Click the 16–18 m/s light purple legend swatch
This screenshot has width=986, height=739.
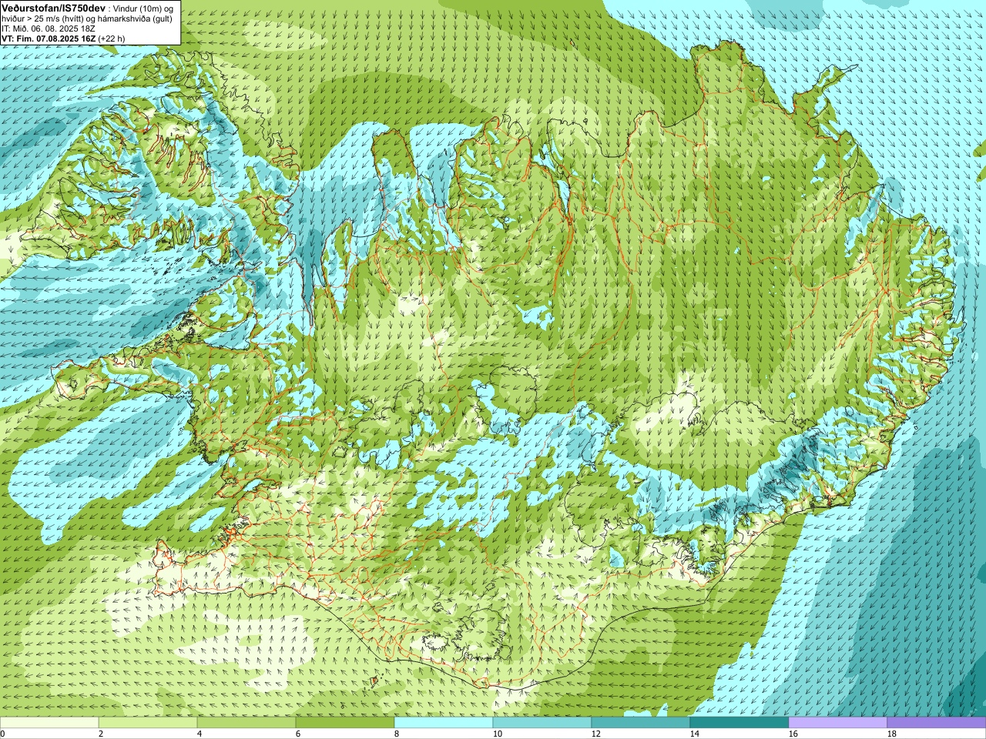pos(838,723)
